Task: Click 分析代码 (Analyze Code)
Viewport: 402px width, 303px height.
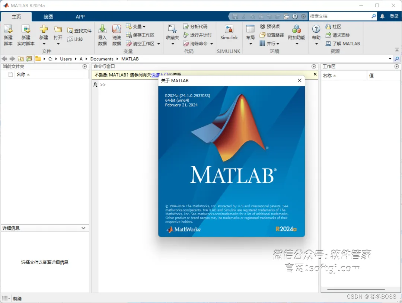Action: (x=195, y=26)
